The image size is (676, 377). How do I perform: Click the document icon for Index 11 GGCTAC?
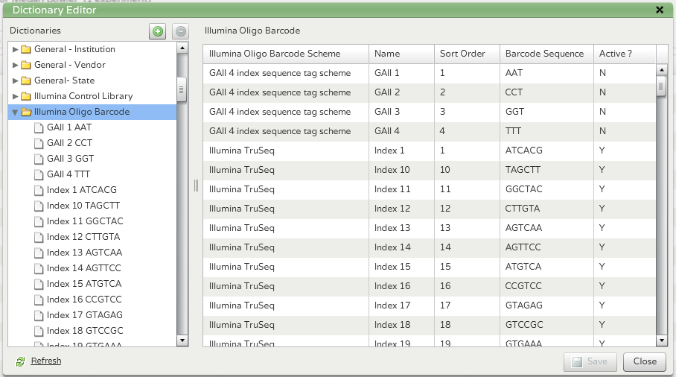(39, 221)
